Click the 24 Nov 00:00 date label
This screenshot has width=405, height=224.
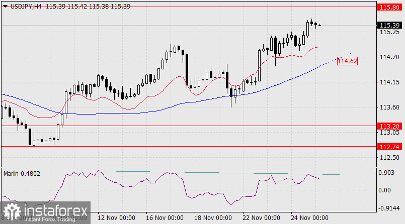[x=309, y=217]
